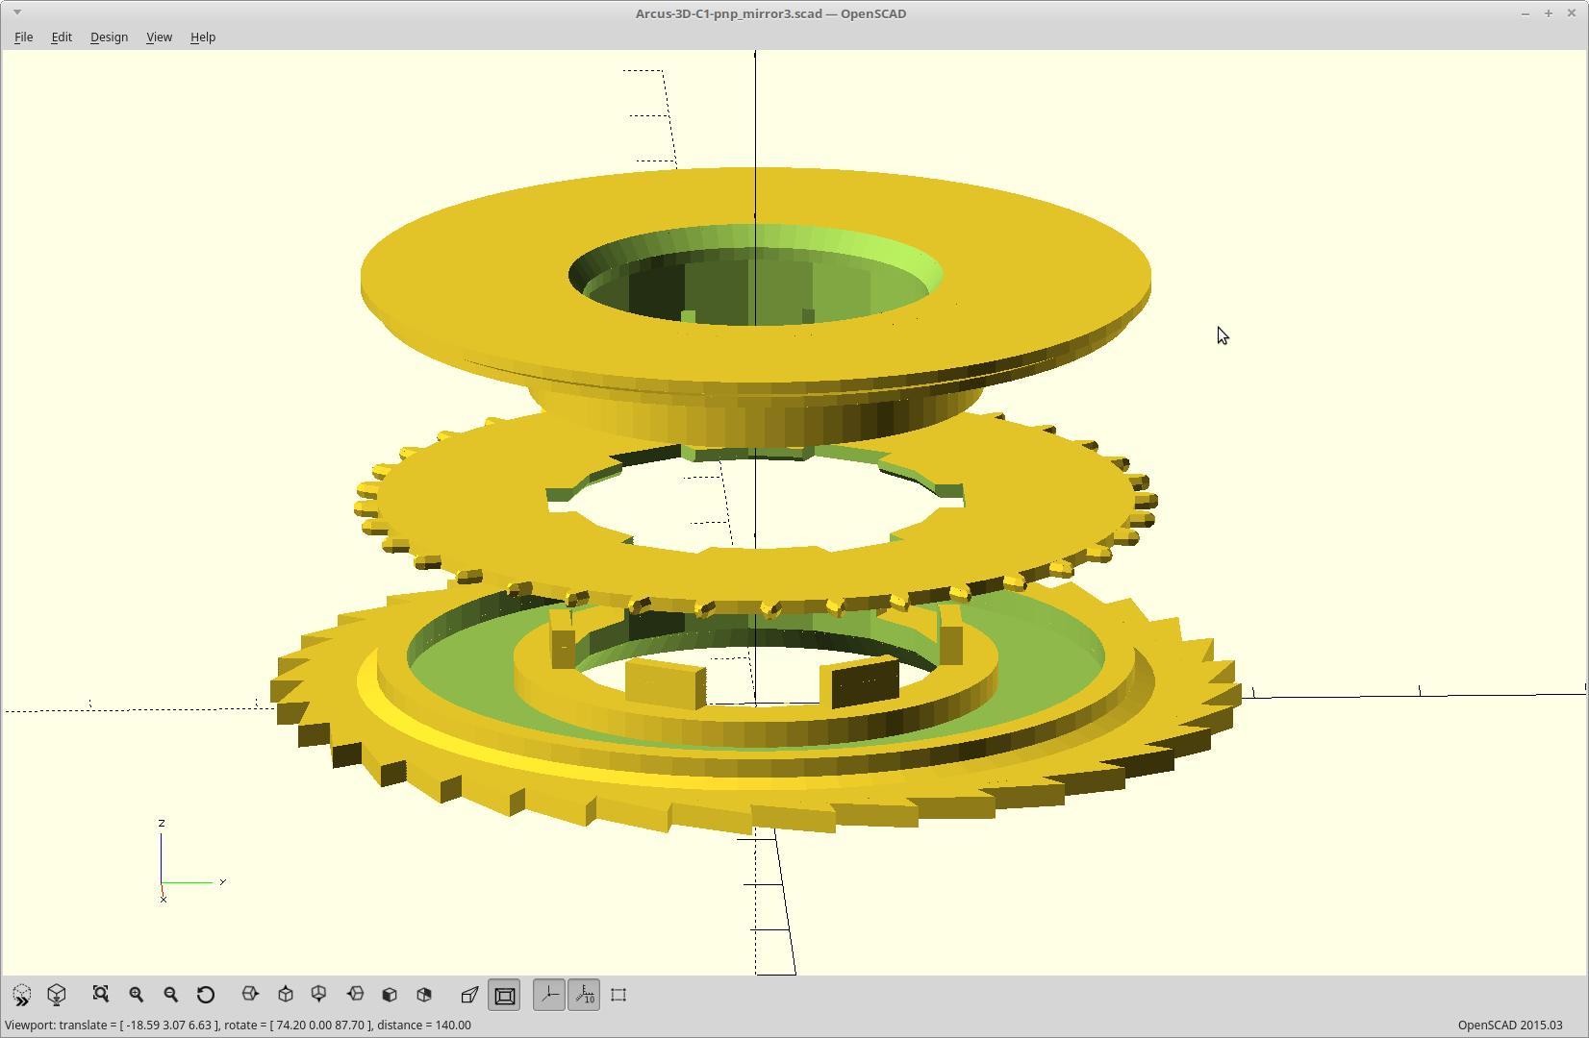This screenshot has width=1589, height=1038.
Task: Click the Viewport translate/rotate status text
Action: point(238,1025)
